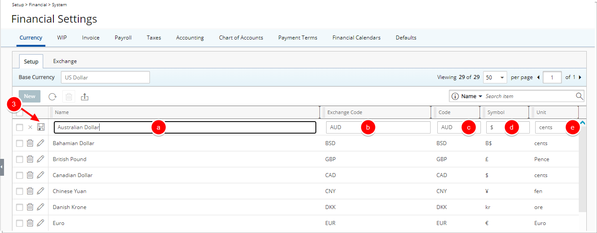Sort by Exchange Code column header
Screen dimensions: 597x233
click(x=345, y=113)
